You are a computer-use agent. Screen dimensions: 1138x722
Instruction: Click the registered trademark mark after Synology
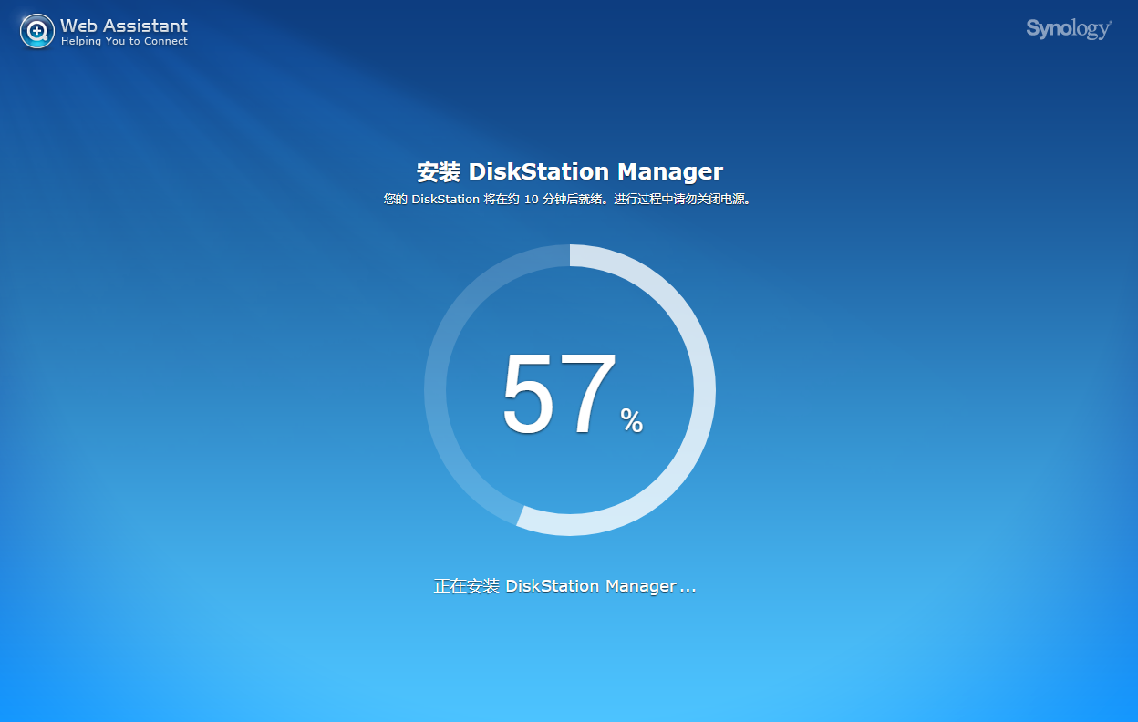tap(1110, 22)
